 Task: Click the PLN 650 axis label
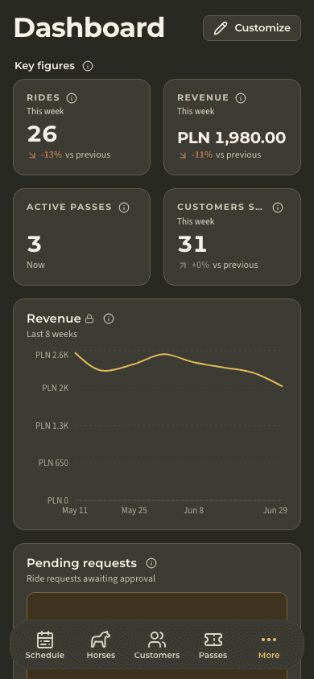(53, 463)
